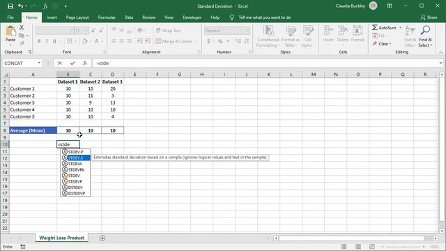Click the Conditional Formatting icon
The image size is (446, 251).
(x=268, y=31)
